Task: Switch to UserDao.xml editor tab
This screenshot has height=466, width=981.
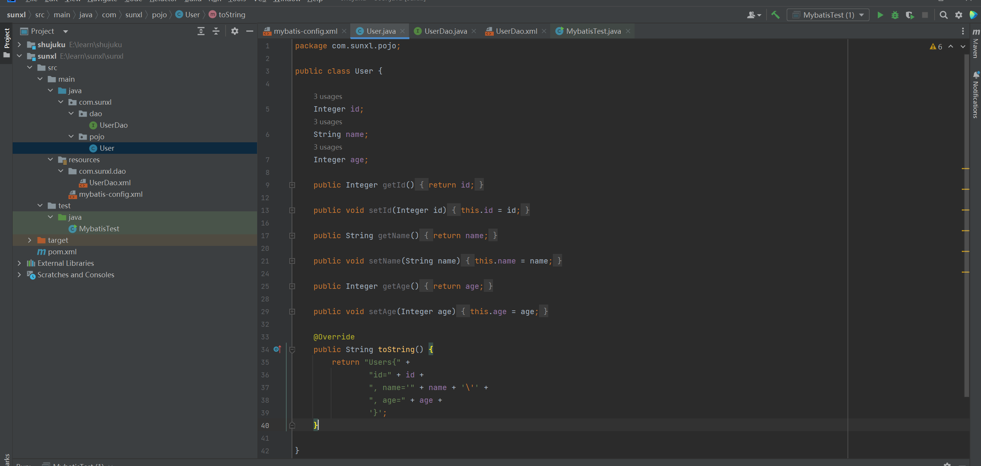Action: coord(516,31)
